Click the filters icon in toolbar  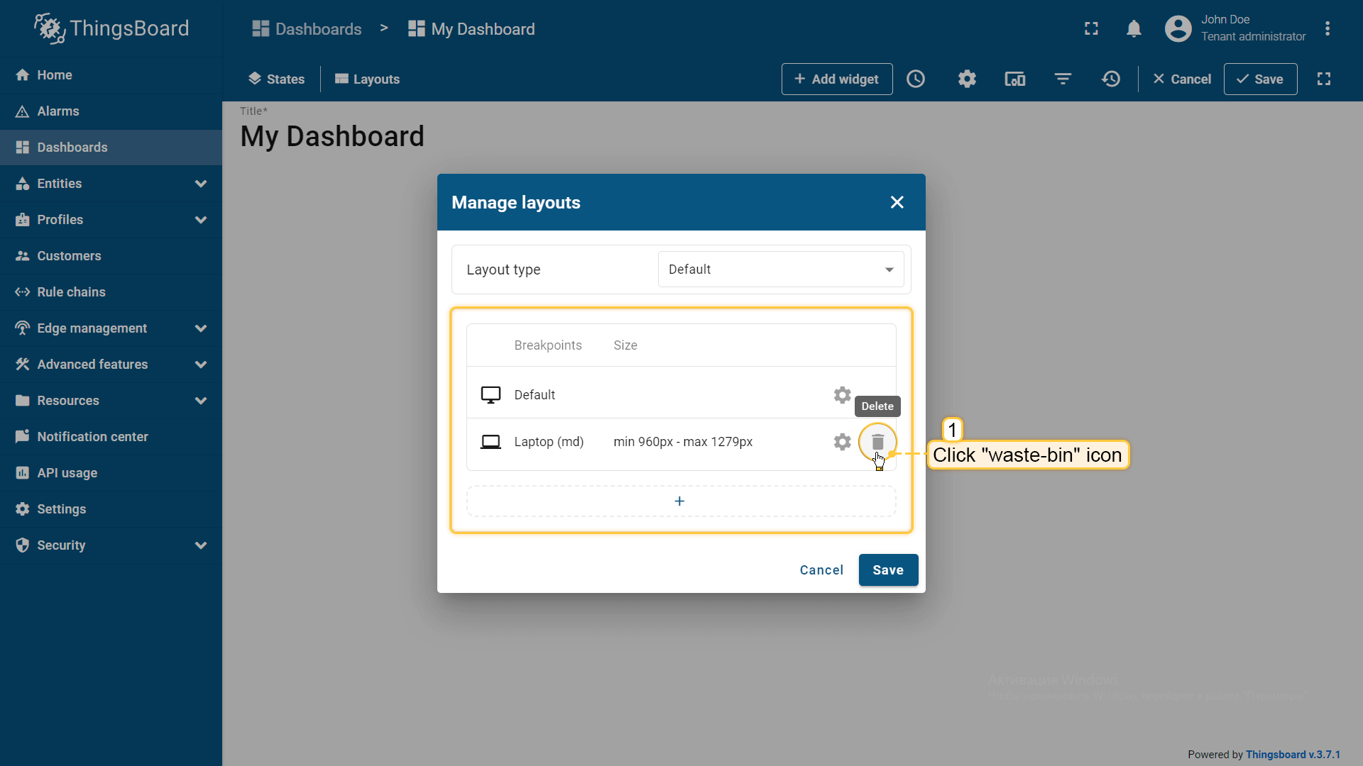click(x=1063, y=79)
